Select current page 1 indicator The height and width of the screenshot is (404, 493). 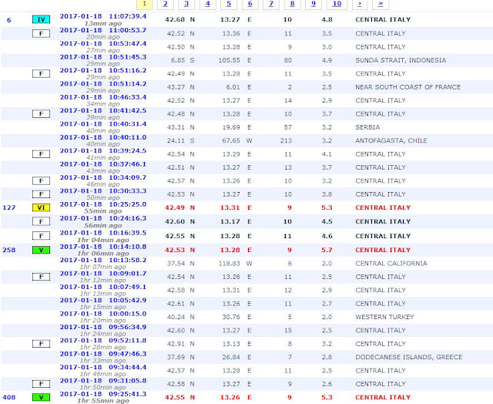tap(144, 4)
